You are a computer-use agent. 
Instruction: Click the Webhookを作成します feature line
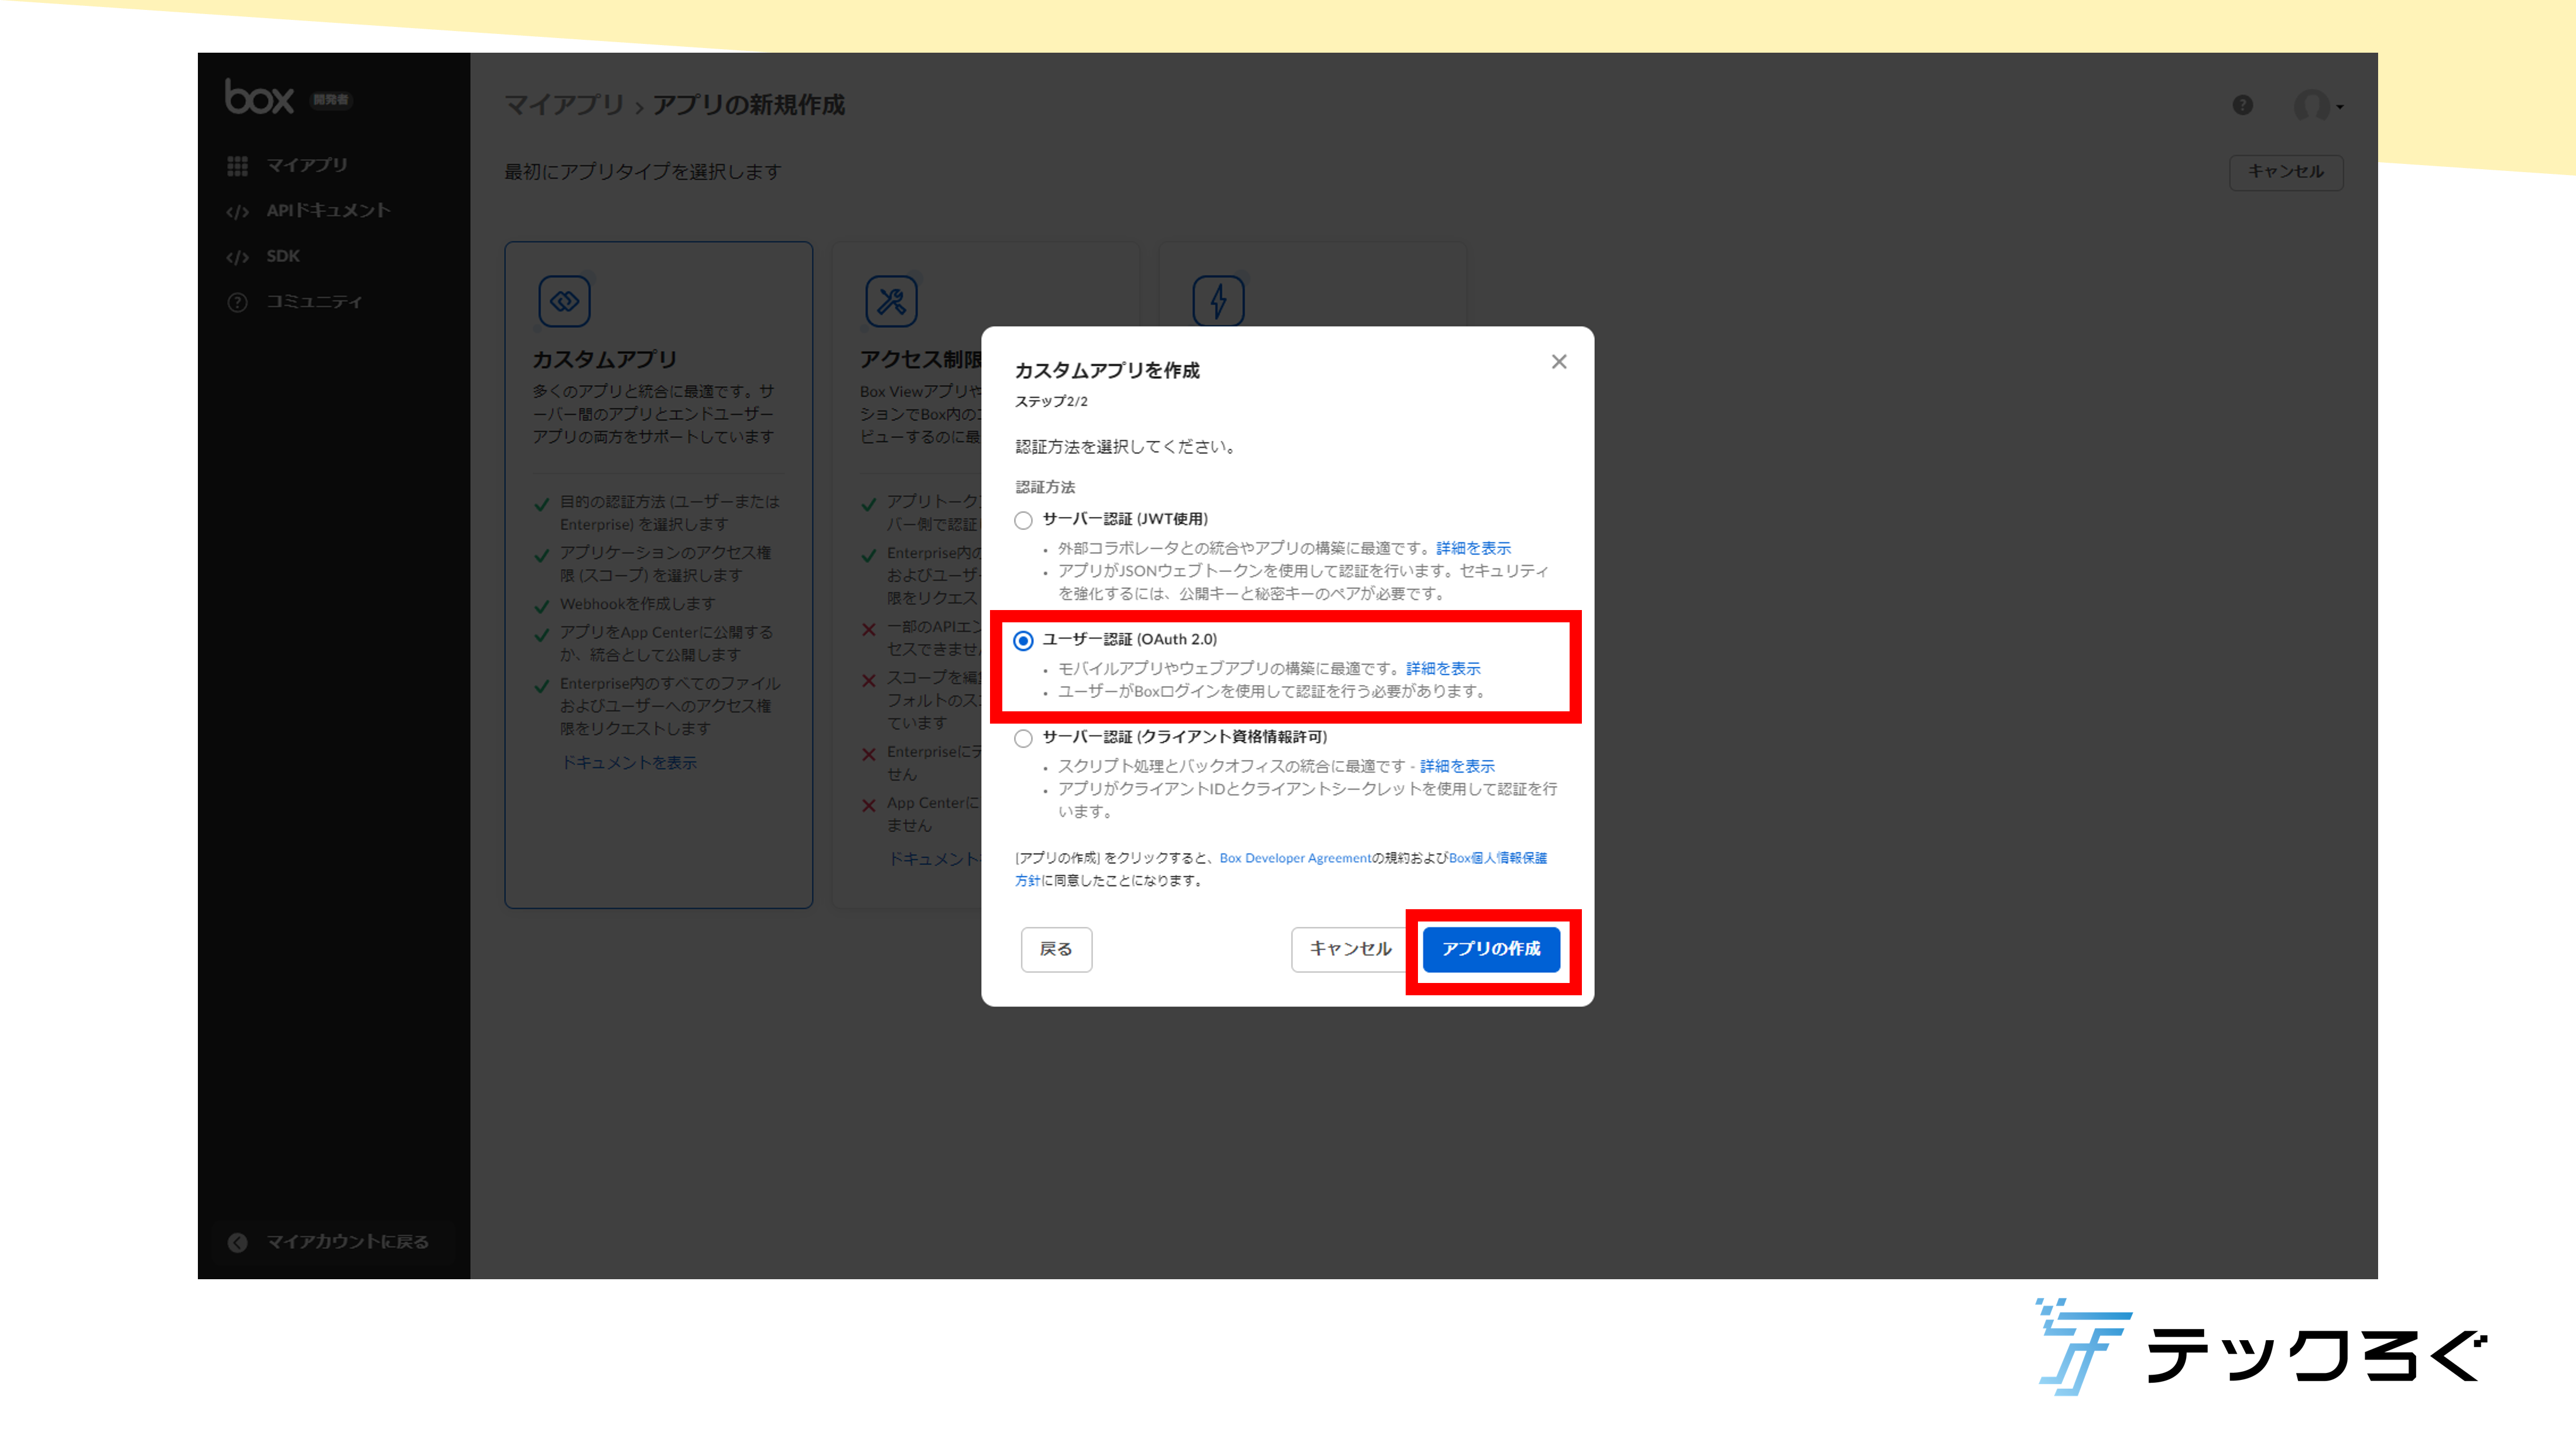click(x=637, y=604)
